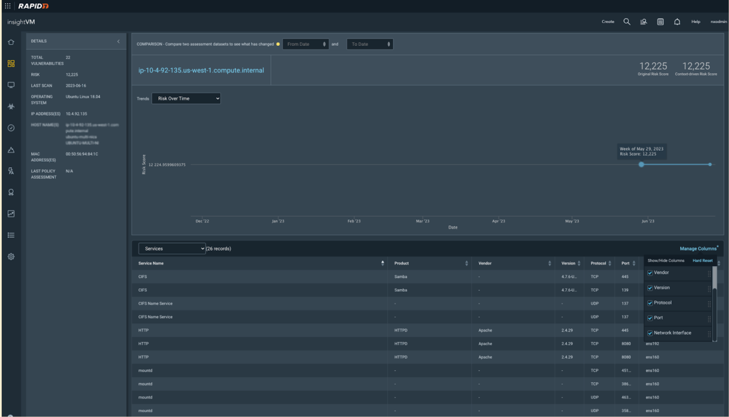Open the Help menu

coord(696,22)
